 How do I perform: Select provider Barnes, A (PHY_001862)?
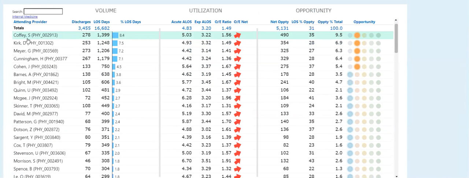click(36, 75)
